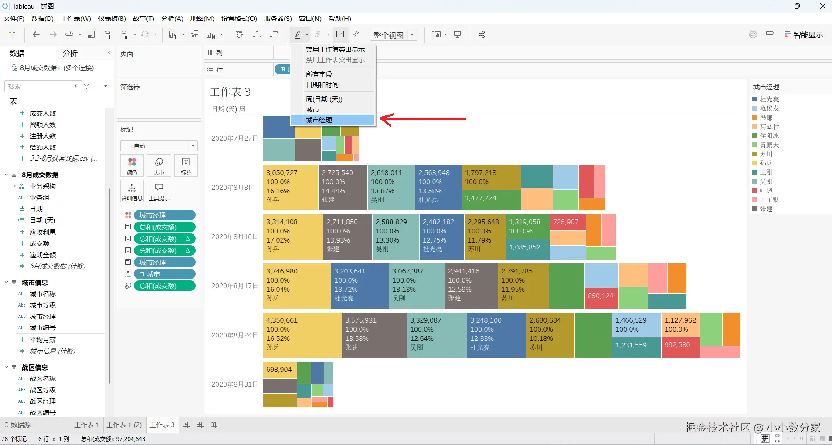Click the 城市经理 color pill on marks card
The height and width of the screenshot is (445, 832).
165,215
